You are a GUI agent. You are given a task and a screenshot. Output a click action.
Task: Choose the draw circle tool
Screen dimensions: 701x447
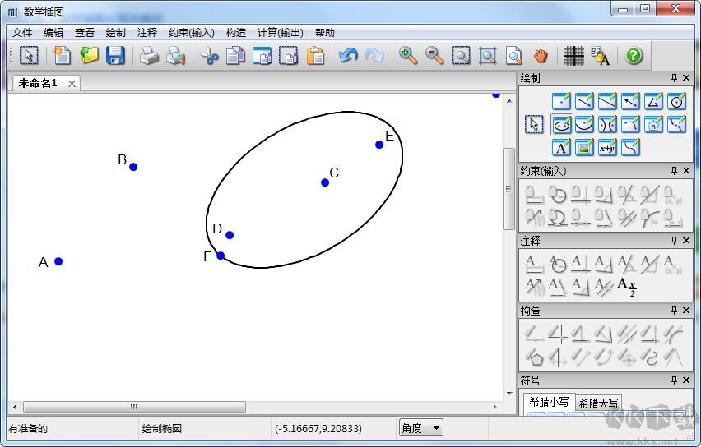(x=676, y=102)
